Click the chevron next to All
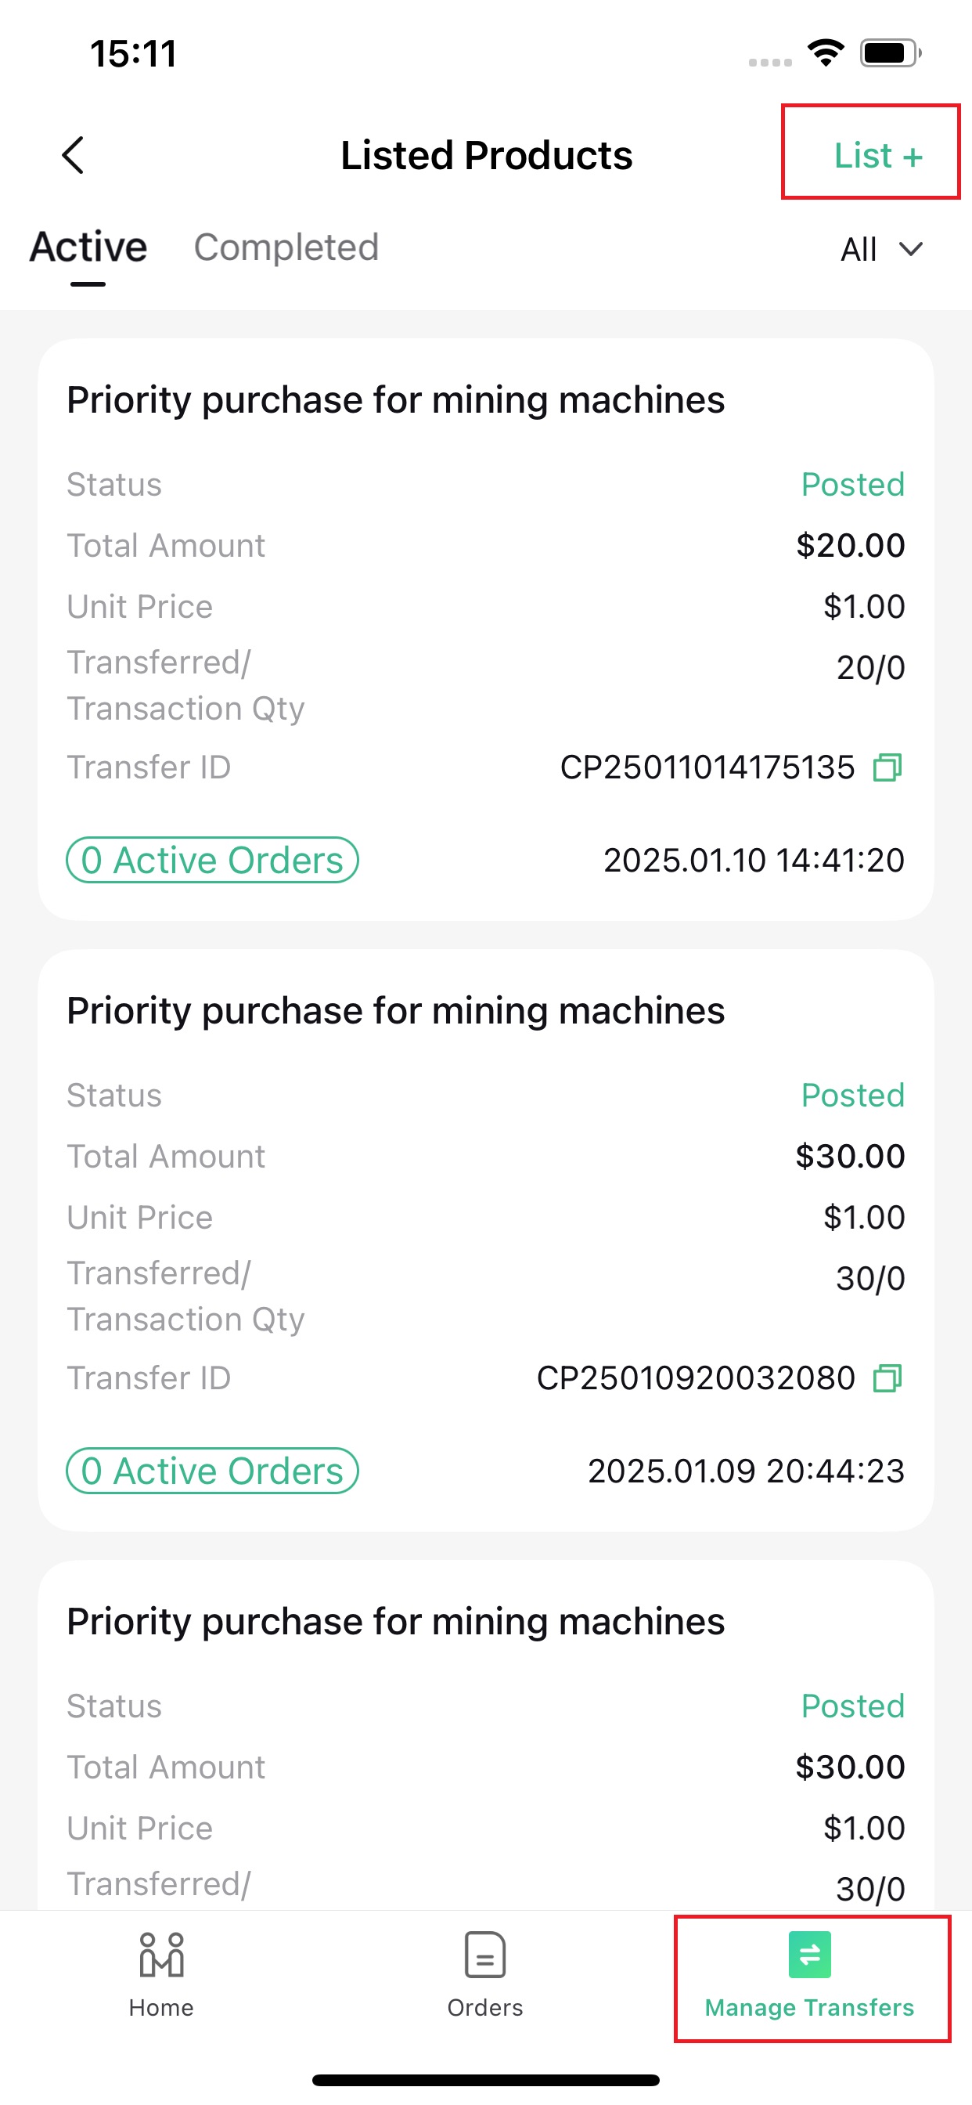 (911, 249)
